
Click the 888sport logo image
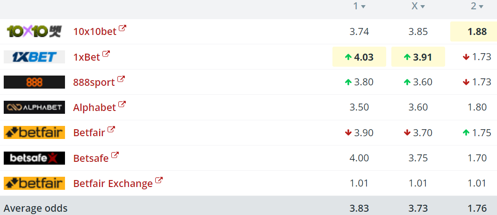tap(34, 82)
